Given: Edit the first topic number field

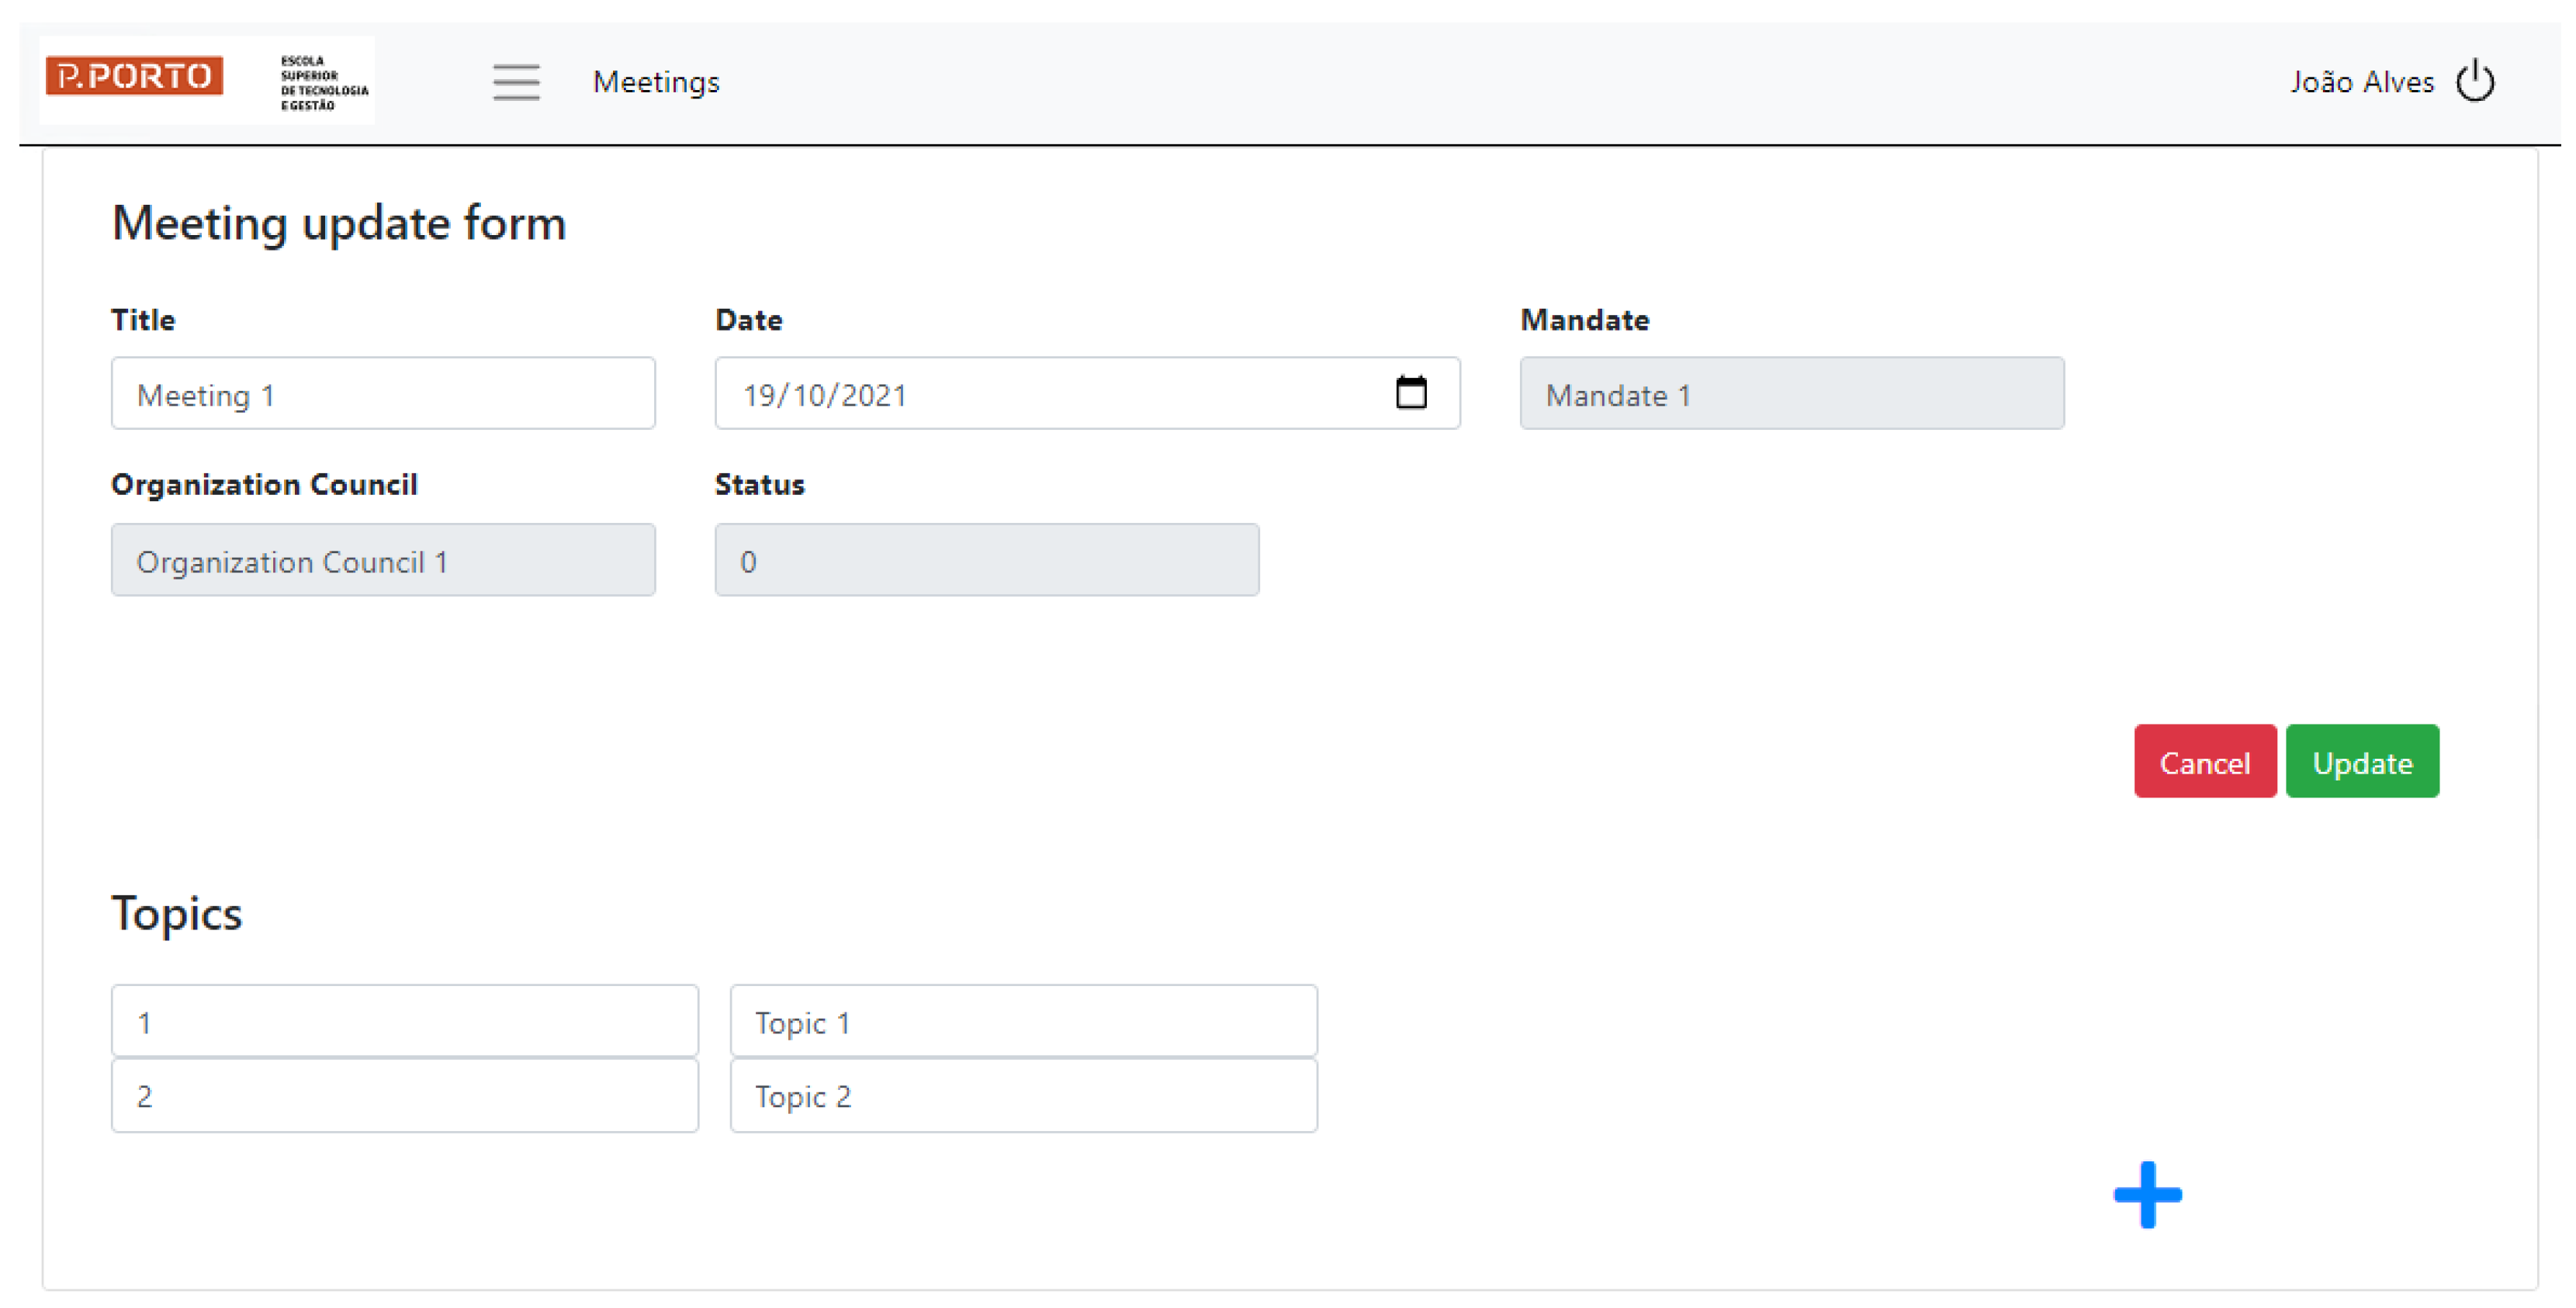Looking at the screenshot, I should pyautogui.click(x=404, y=1021).
